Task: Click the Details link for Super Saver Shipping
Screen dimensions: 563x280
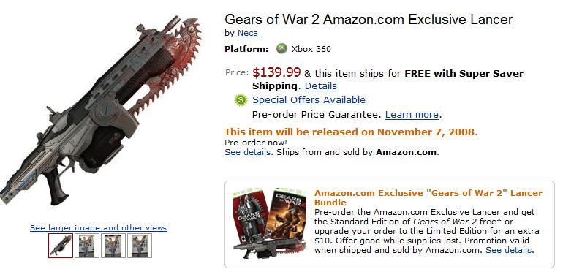Action: pos(321,86)
